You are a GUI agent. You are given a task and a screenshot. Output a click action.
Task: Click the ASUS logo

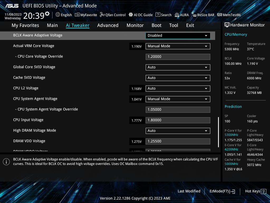12,6
